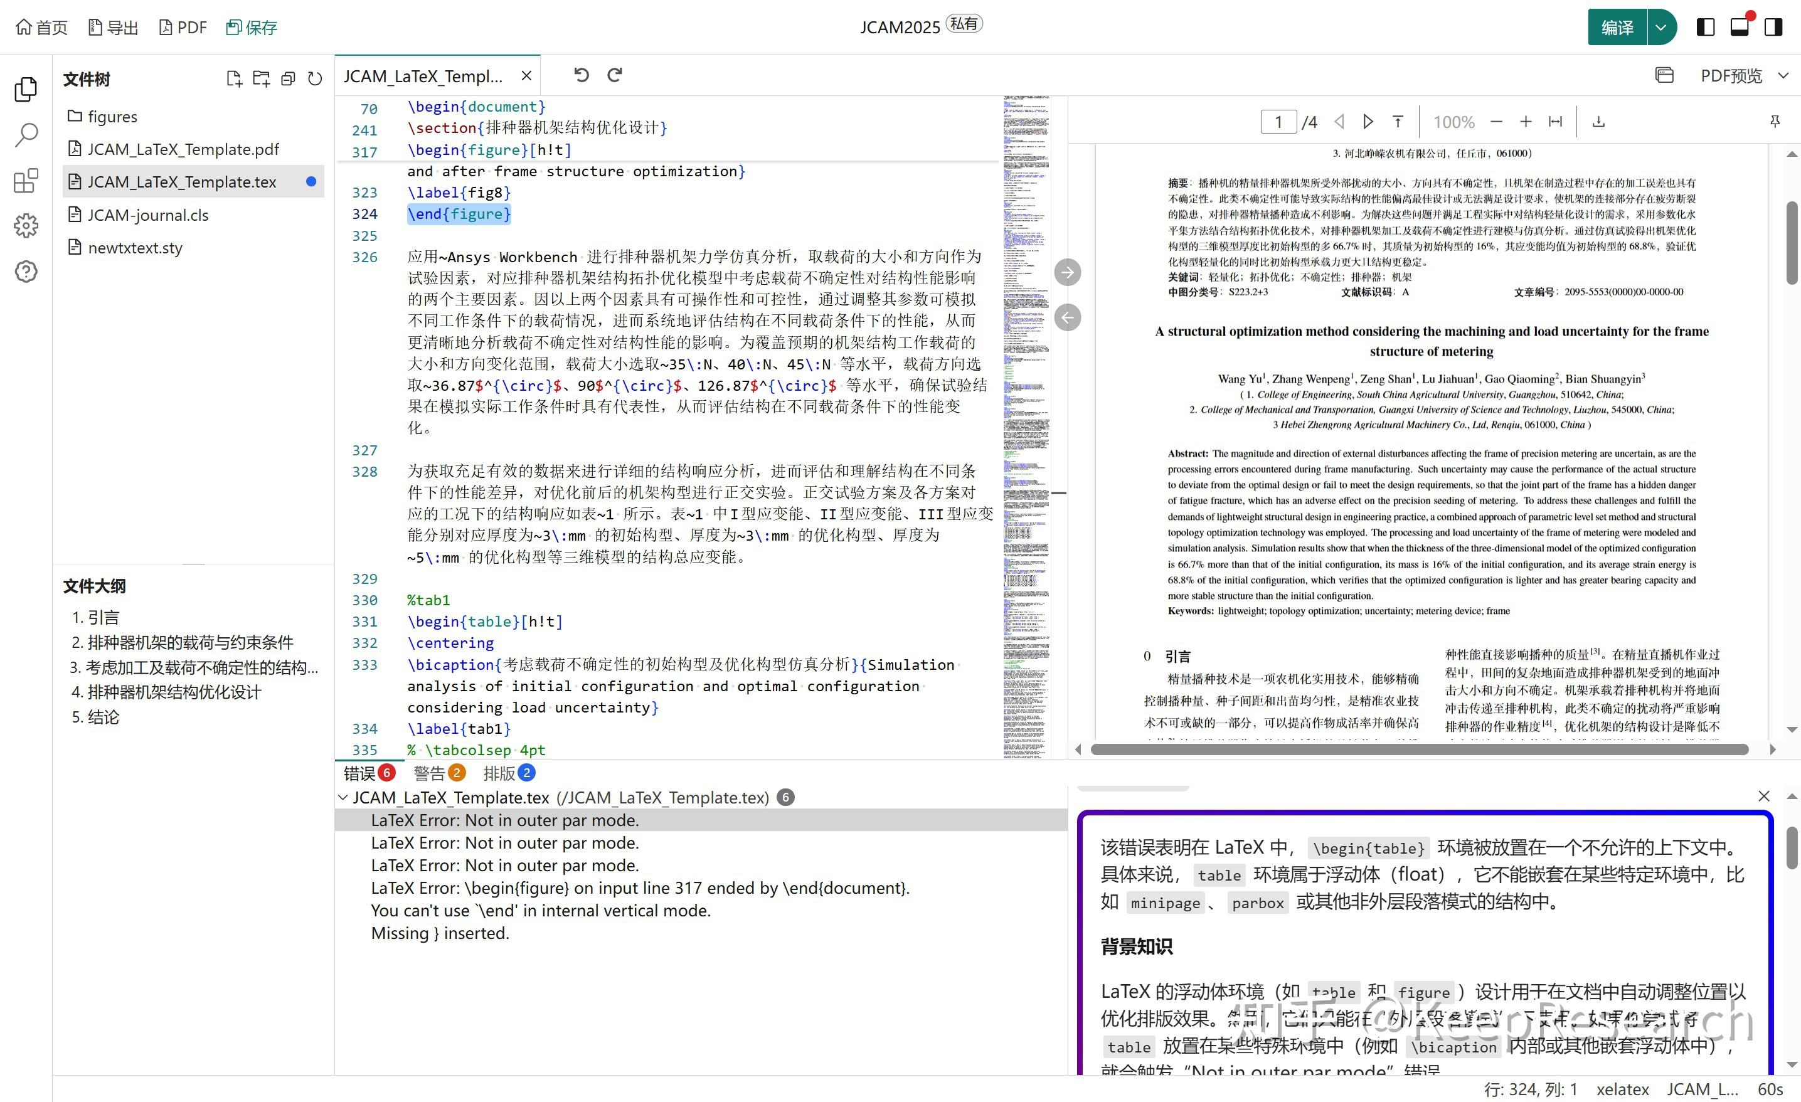Expand the PDF预览 dropdown
Viewport: 1801px width, 1102px height.
[1783, 76]
